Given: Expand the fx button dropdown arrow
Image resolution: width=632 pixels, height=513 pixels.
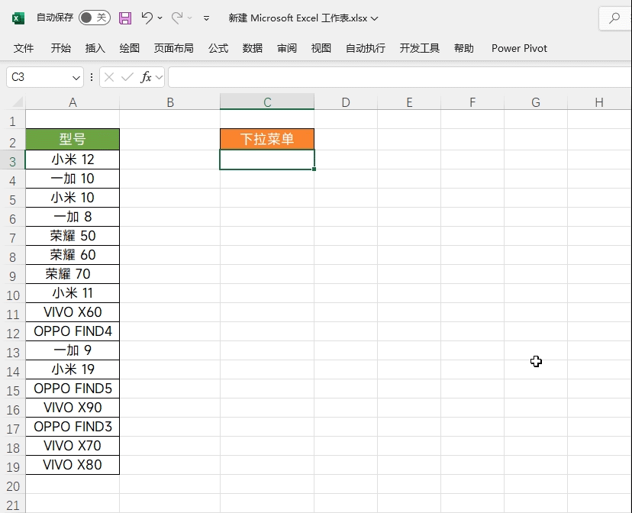Looking at the screenshot, I should click(160, 77).
